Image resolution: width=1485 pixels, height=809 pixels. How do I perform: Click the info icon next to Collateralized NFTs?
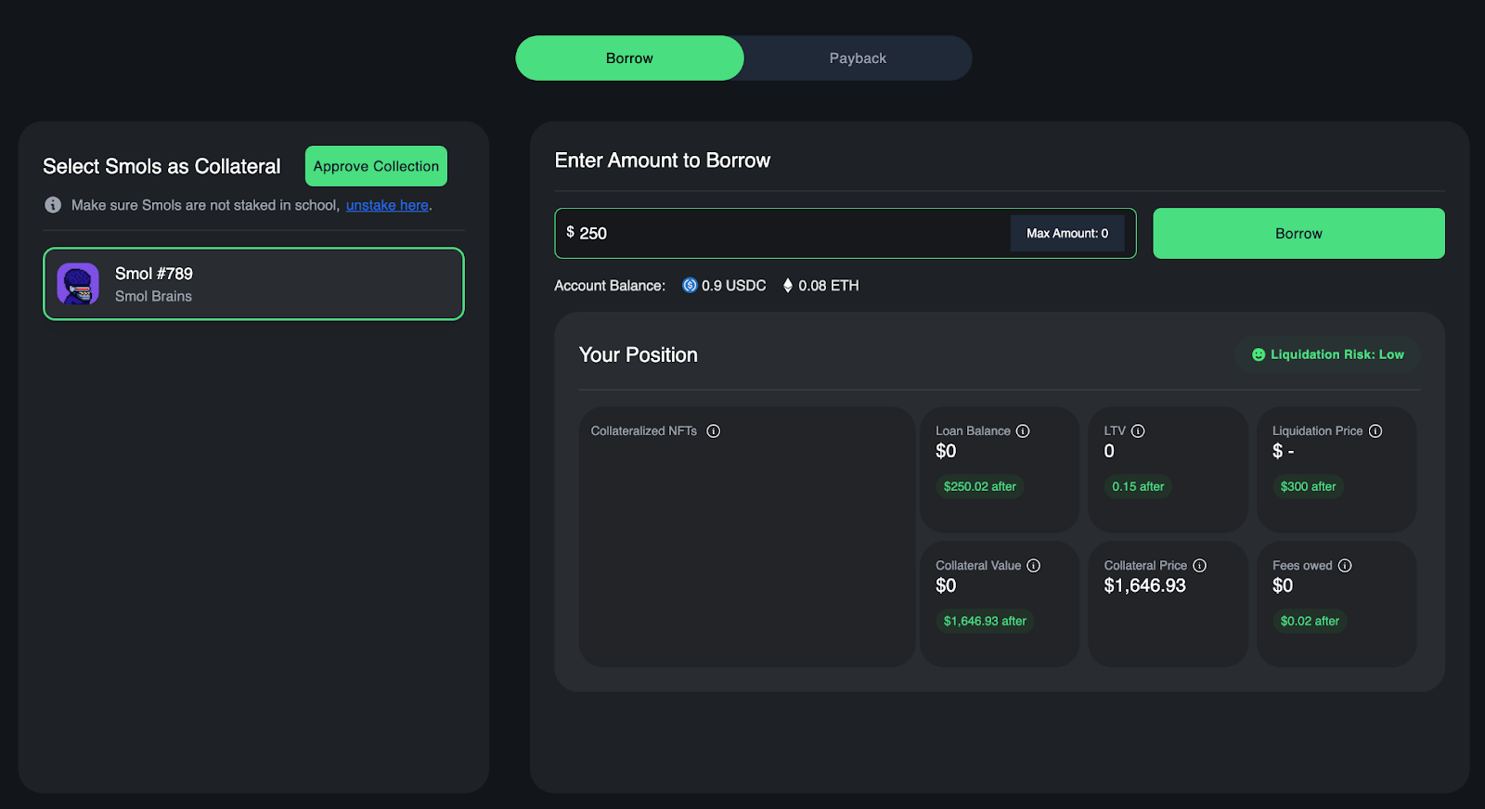(713, 430)
